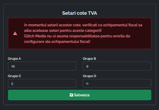The width and height of the screenshot is (159, 110).
Task: Click the warning triangle icon
Action: tap(15, 33)
